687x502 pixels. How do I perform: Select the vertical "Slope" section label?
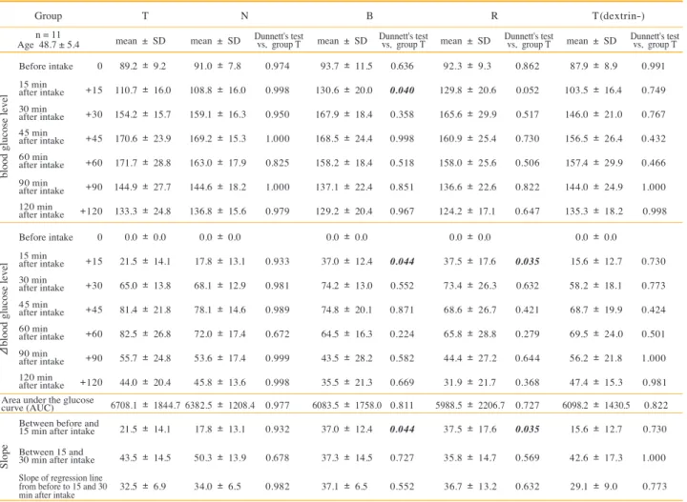point(5,456)
